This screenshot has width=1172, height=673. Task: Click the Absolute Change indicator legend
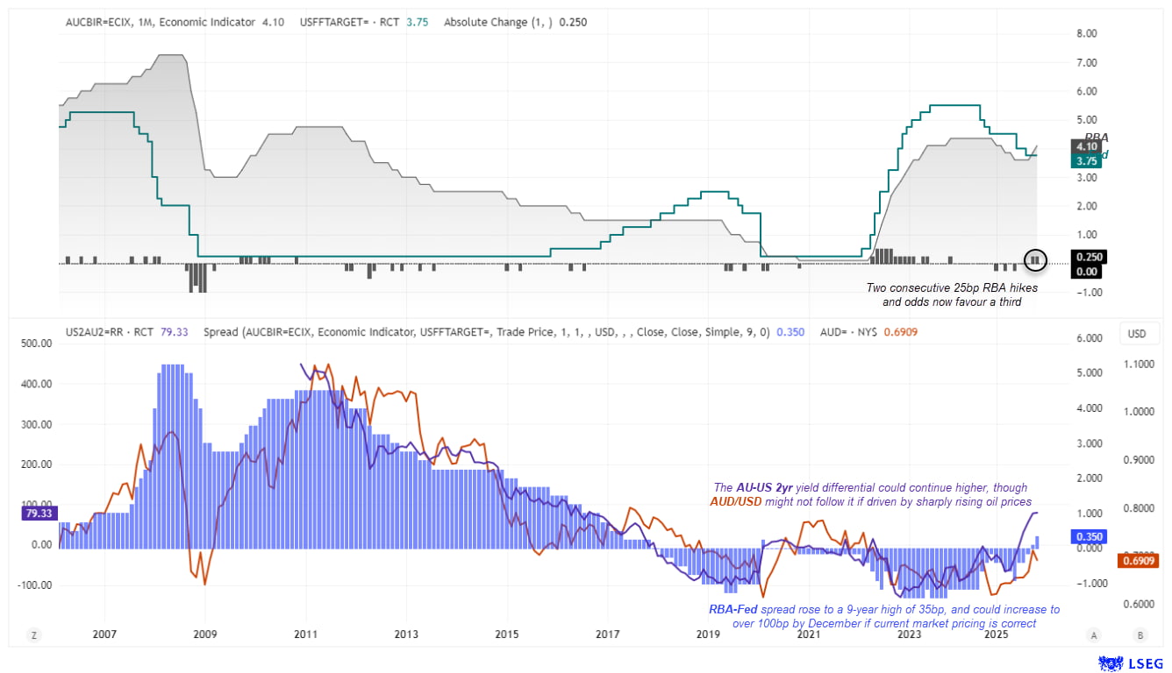click(500, 22)
